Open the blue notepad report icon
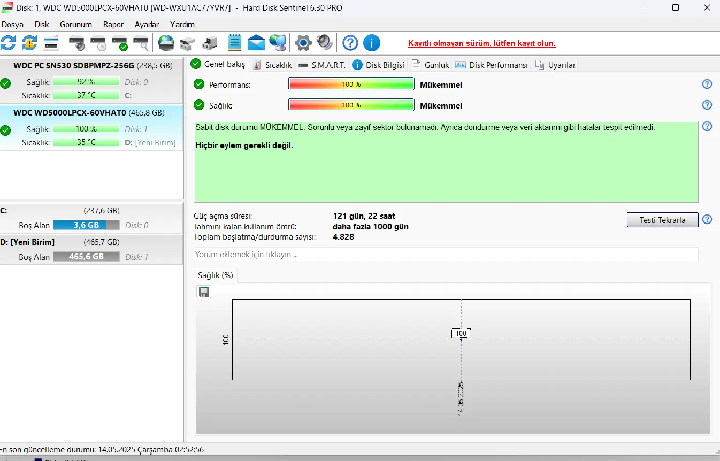 (x=235, y=43)
